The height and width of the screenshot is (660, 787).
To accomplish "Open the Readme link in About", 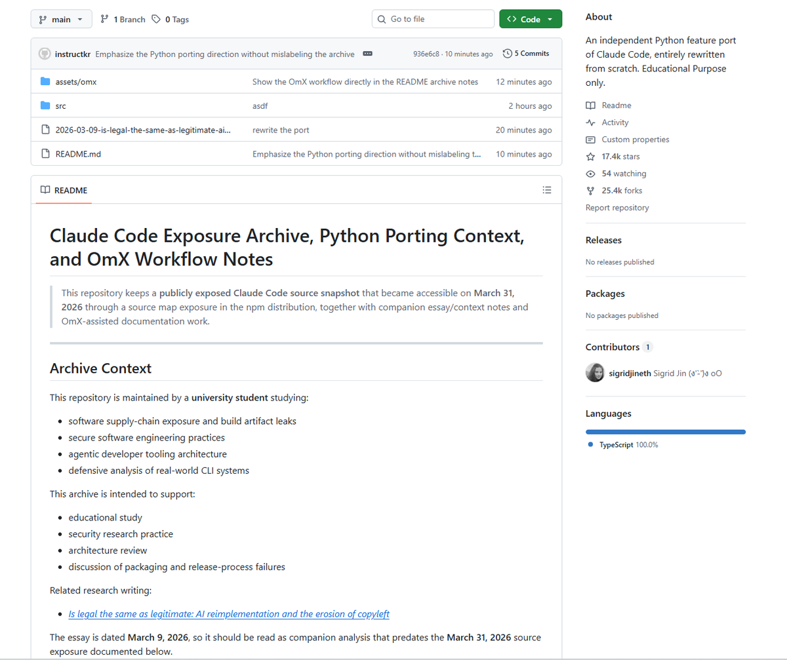I will pos(616,106).
